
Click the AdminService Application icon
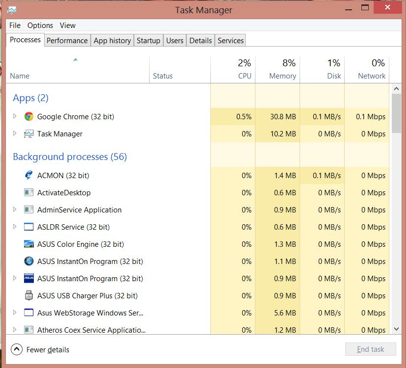(29, 210)
